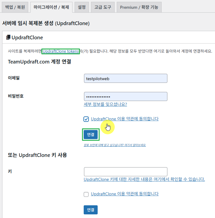Select the 마이그레이션 / 복제 tab

[x=51, y=7]
